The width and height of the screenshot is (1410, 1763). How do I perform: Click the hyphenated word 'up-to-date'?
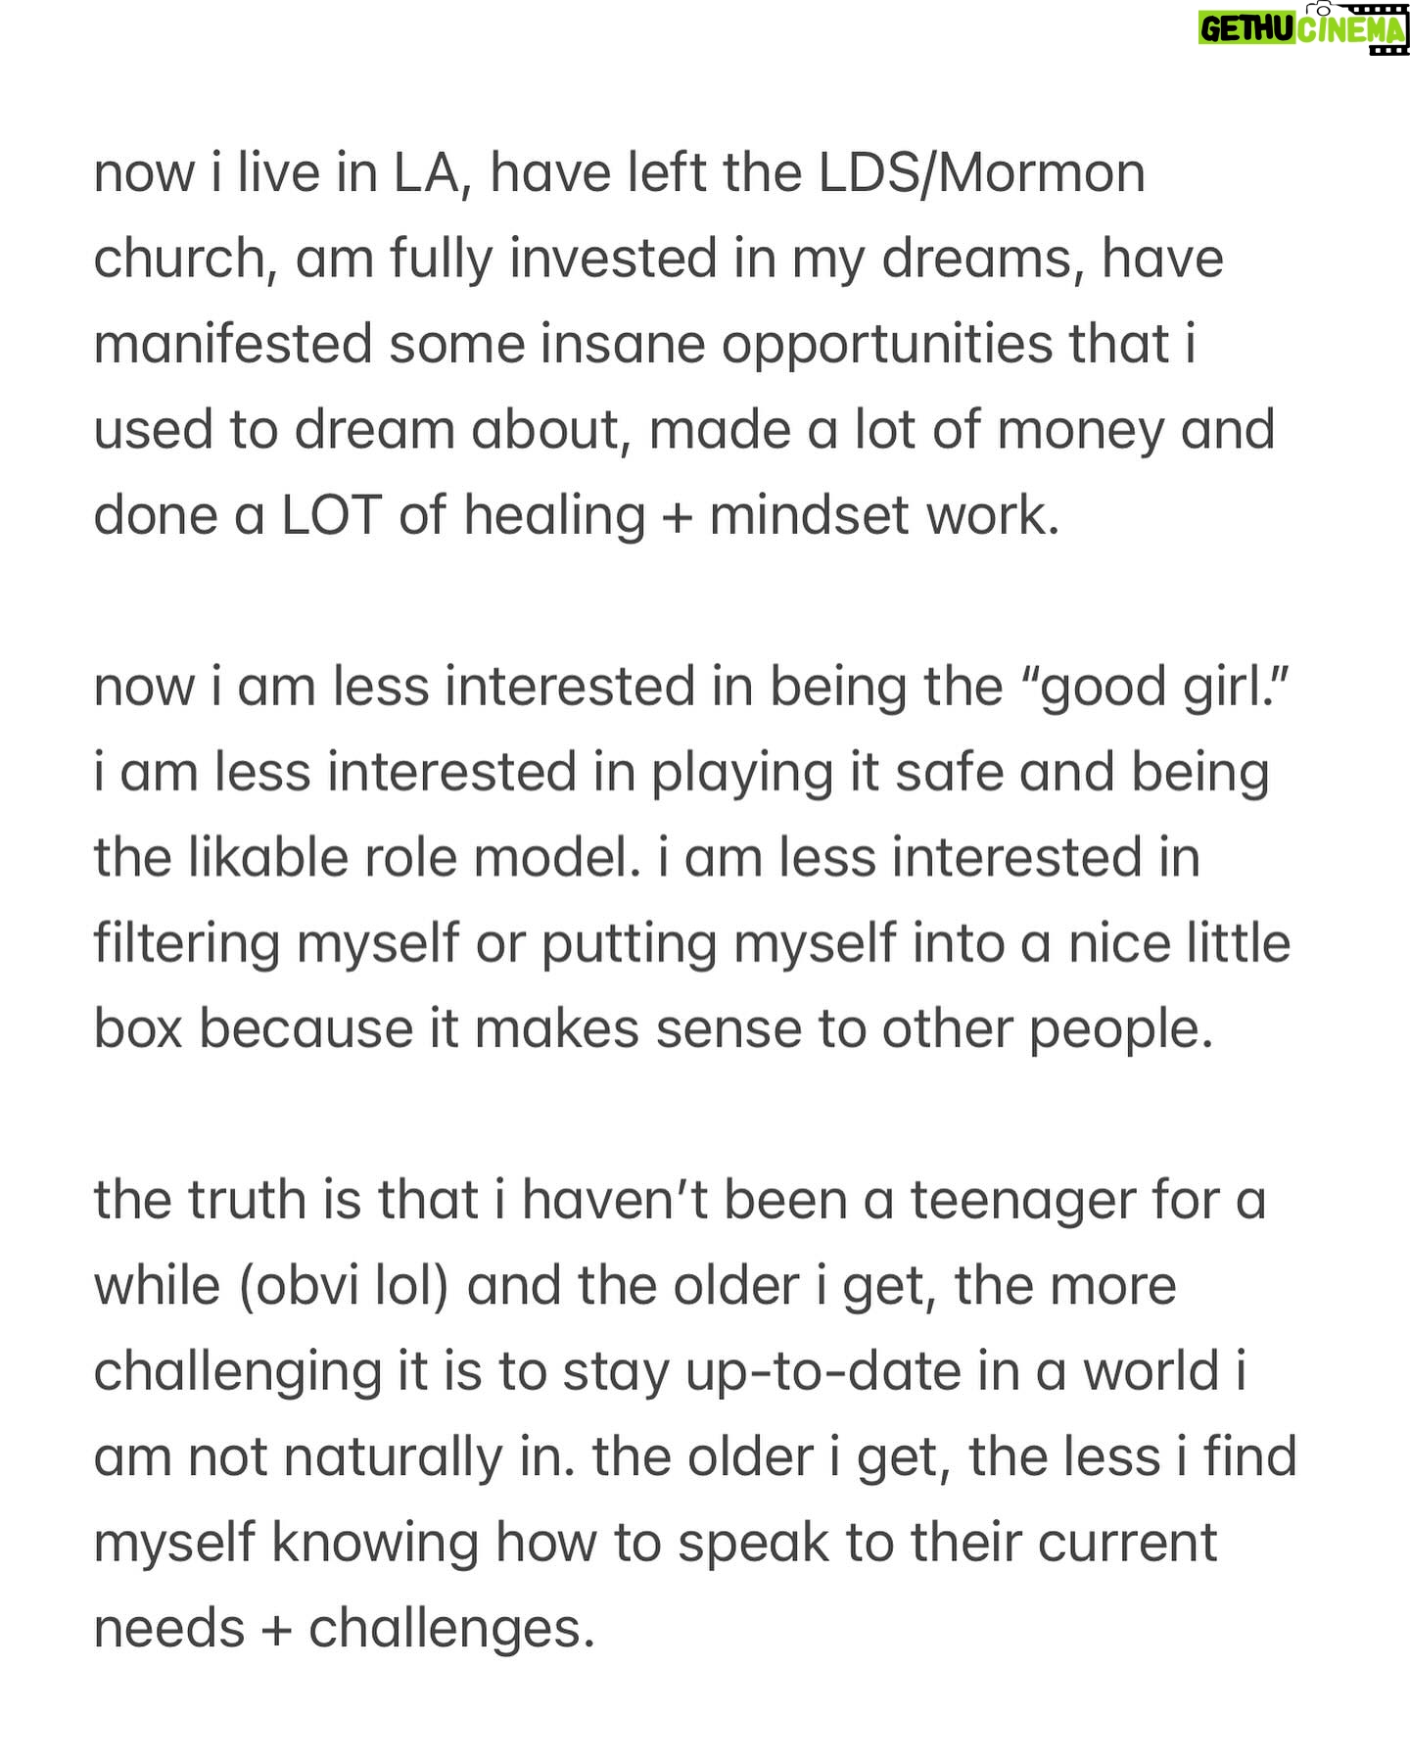pyautogui.click(x=823, y=1373)
